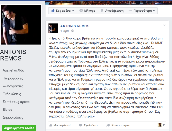The width and height of the screenshot is (172, 131).
Task: Open the comment-as profile selector arrow
Action: [164, 125]
